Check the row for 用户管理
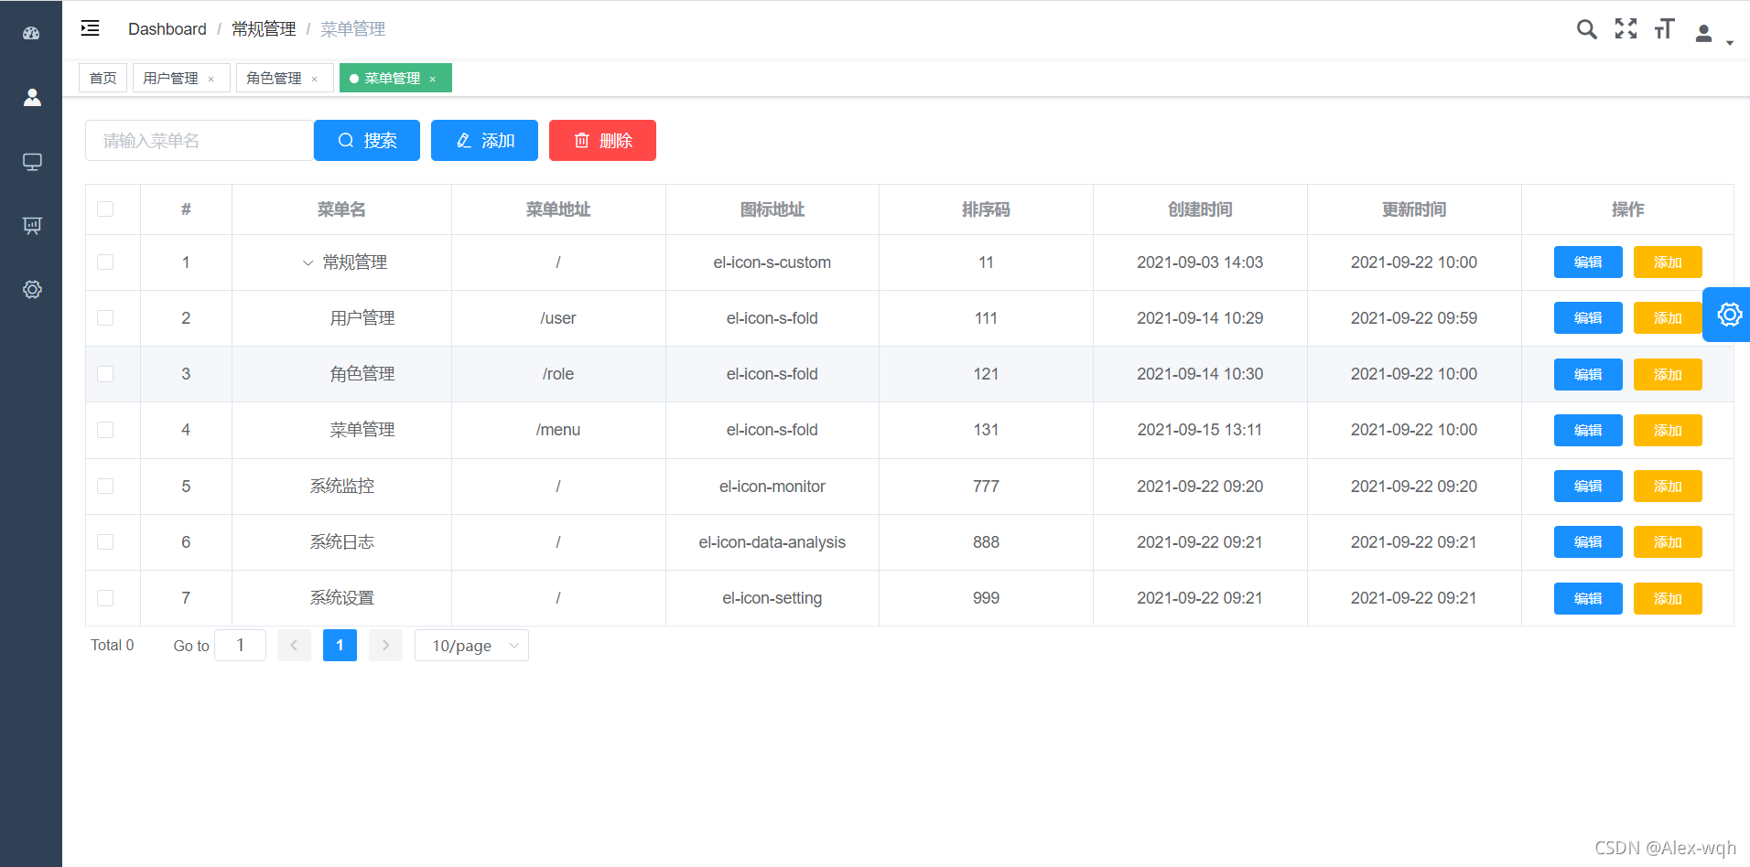Screen dimensions: 1750x867 click(x=105, y=318)
